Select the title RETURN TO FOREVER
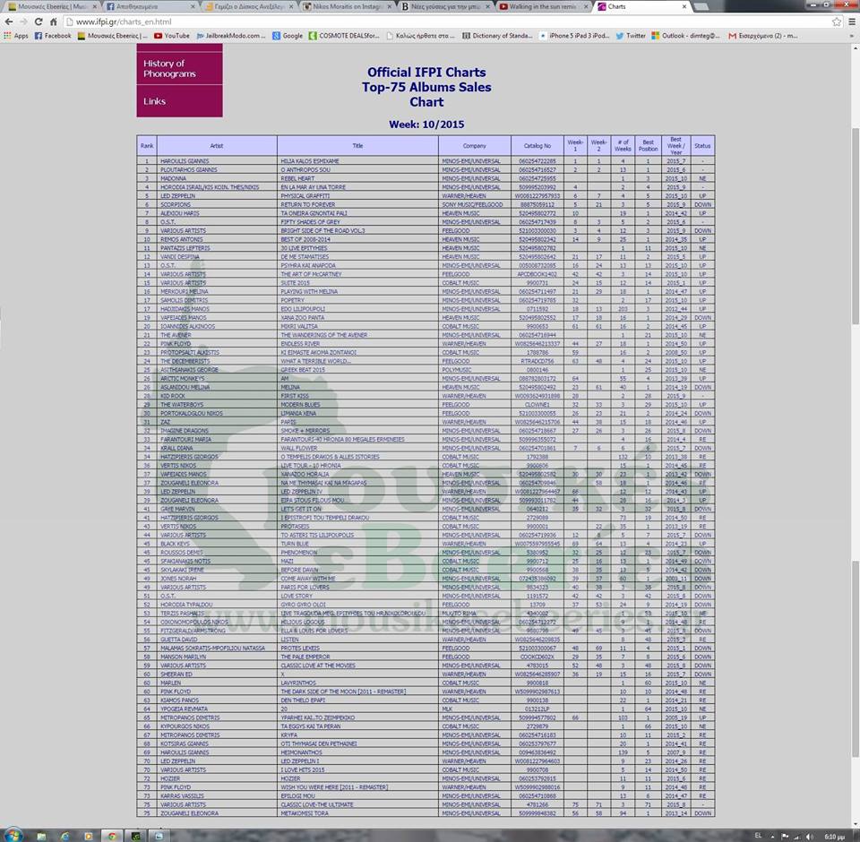This screenshot has width=860, height=842. pos(308,204)
